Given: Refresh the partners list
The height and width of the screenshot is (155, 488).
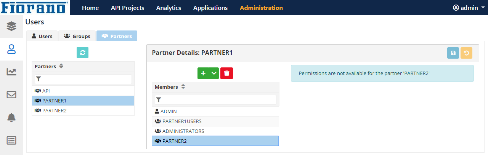Looking at the screenshot, I should [82, 53].
